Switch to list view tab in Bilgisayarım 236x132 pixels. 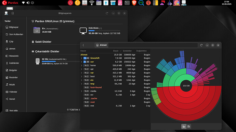click(x=13, y=13)
